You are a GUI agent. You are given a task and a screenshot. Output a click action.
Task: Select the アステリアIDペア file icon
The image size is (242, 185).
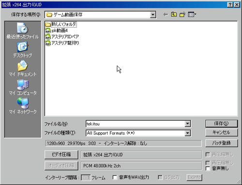48,37
